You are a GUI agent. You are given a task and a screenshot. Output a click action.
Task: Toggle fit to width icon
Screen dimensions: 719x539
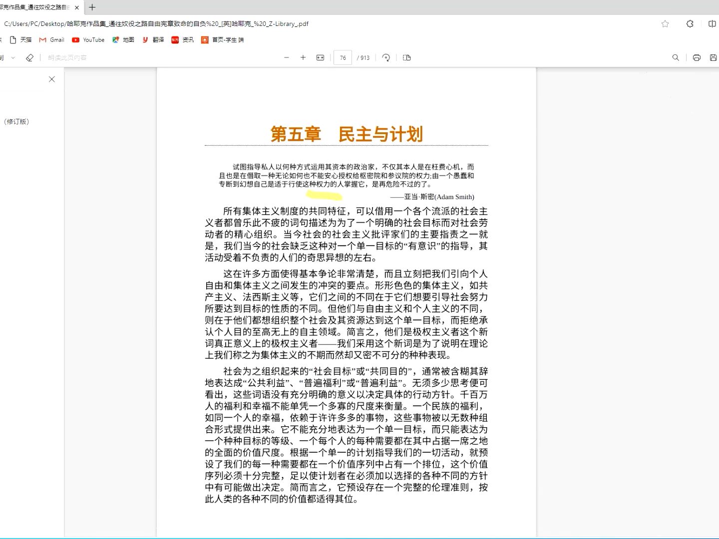point(320,58)
